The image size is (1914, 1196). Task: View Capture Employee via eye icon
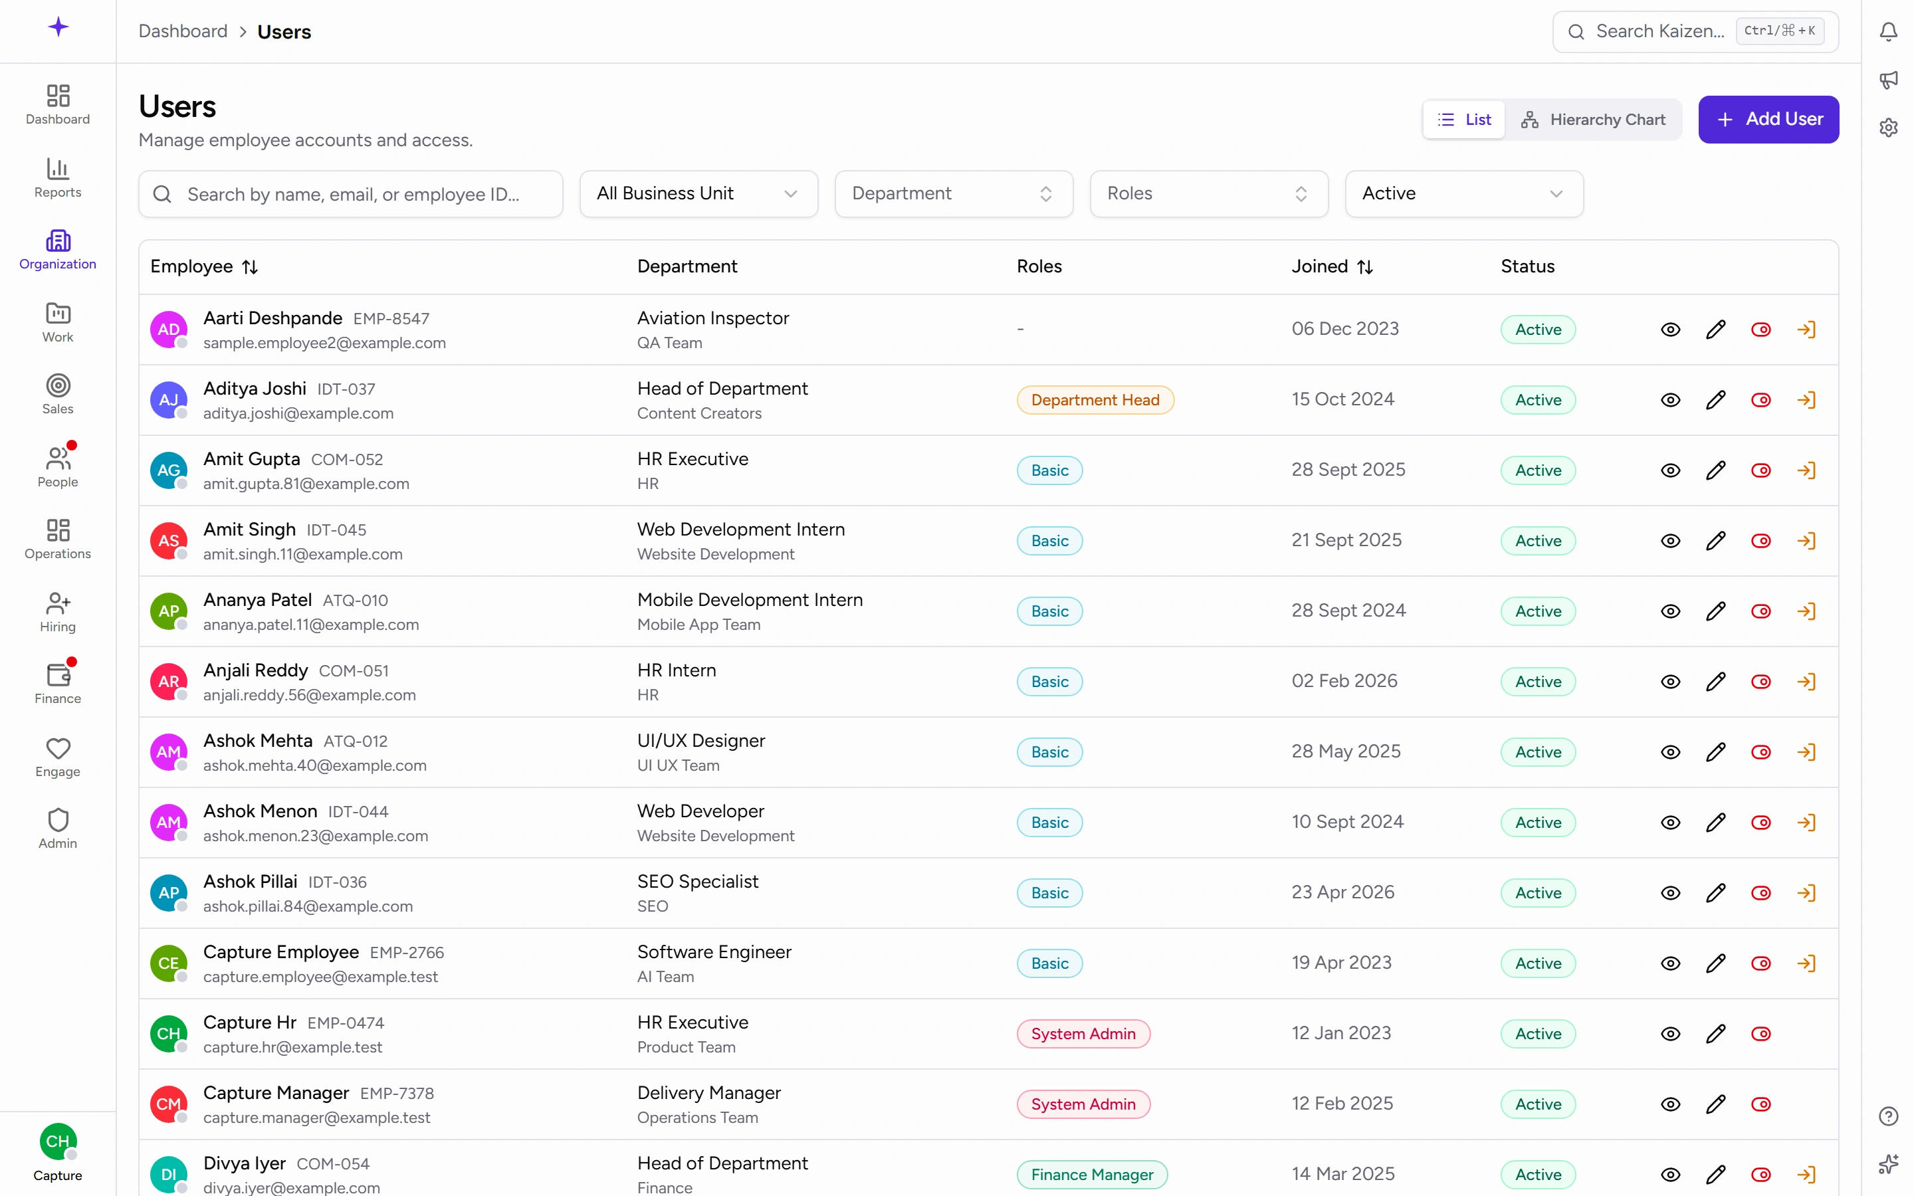[1670, 963]
